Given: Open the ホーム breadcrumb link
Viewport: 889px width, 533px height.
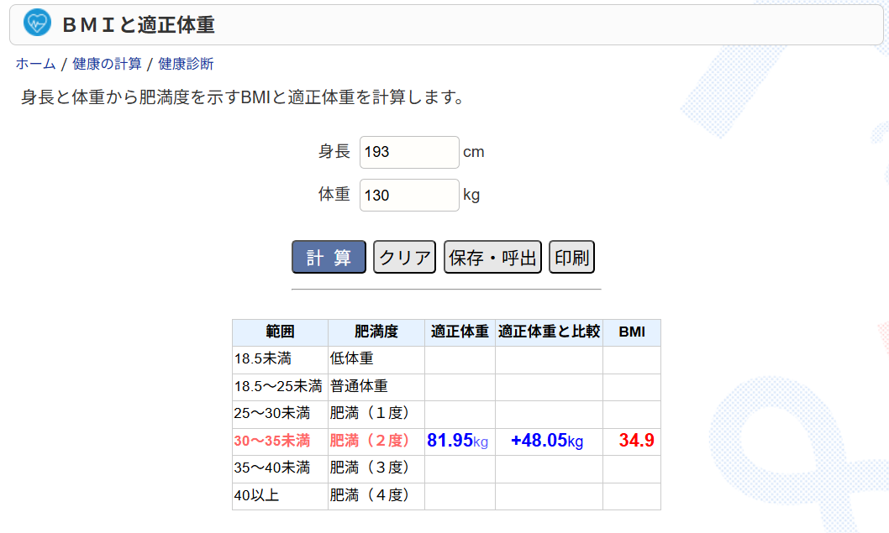Looking at the screenshot, I should click(35, 64).
